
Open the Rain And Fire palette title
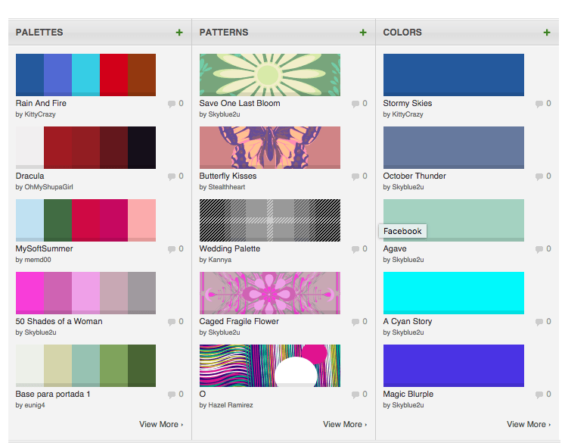tap(41, 103)
